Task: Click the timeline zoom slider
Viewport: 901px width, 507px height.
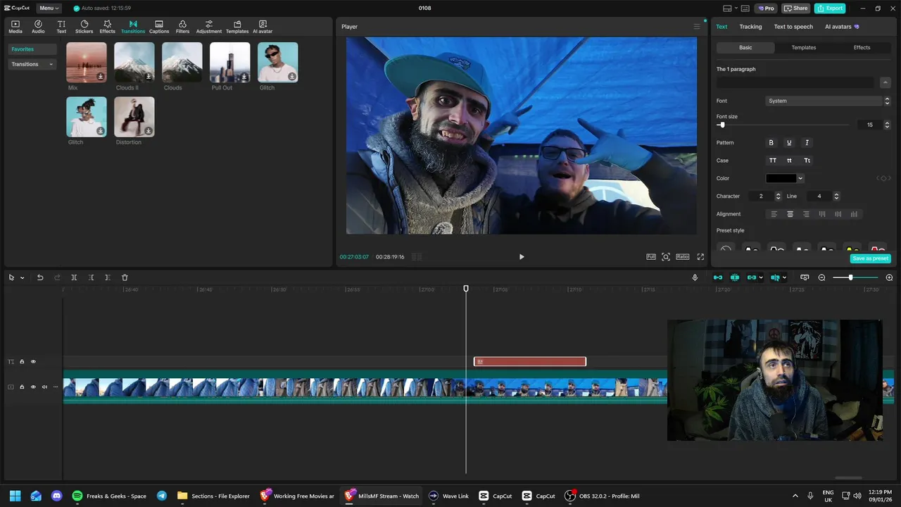Action: coord(855,277)
